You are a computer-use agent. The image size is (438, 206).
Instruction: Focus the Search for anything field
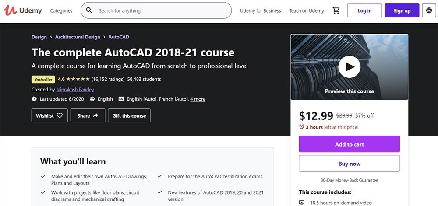coord(156,10)
